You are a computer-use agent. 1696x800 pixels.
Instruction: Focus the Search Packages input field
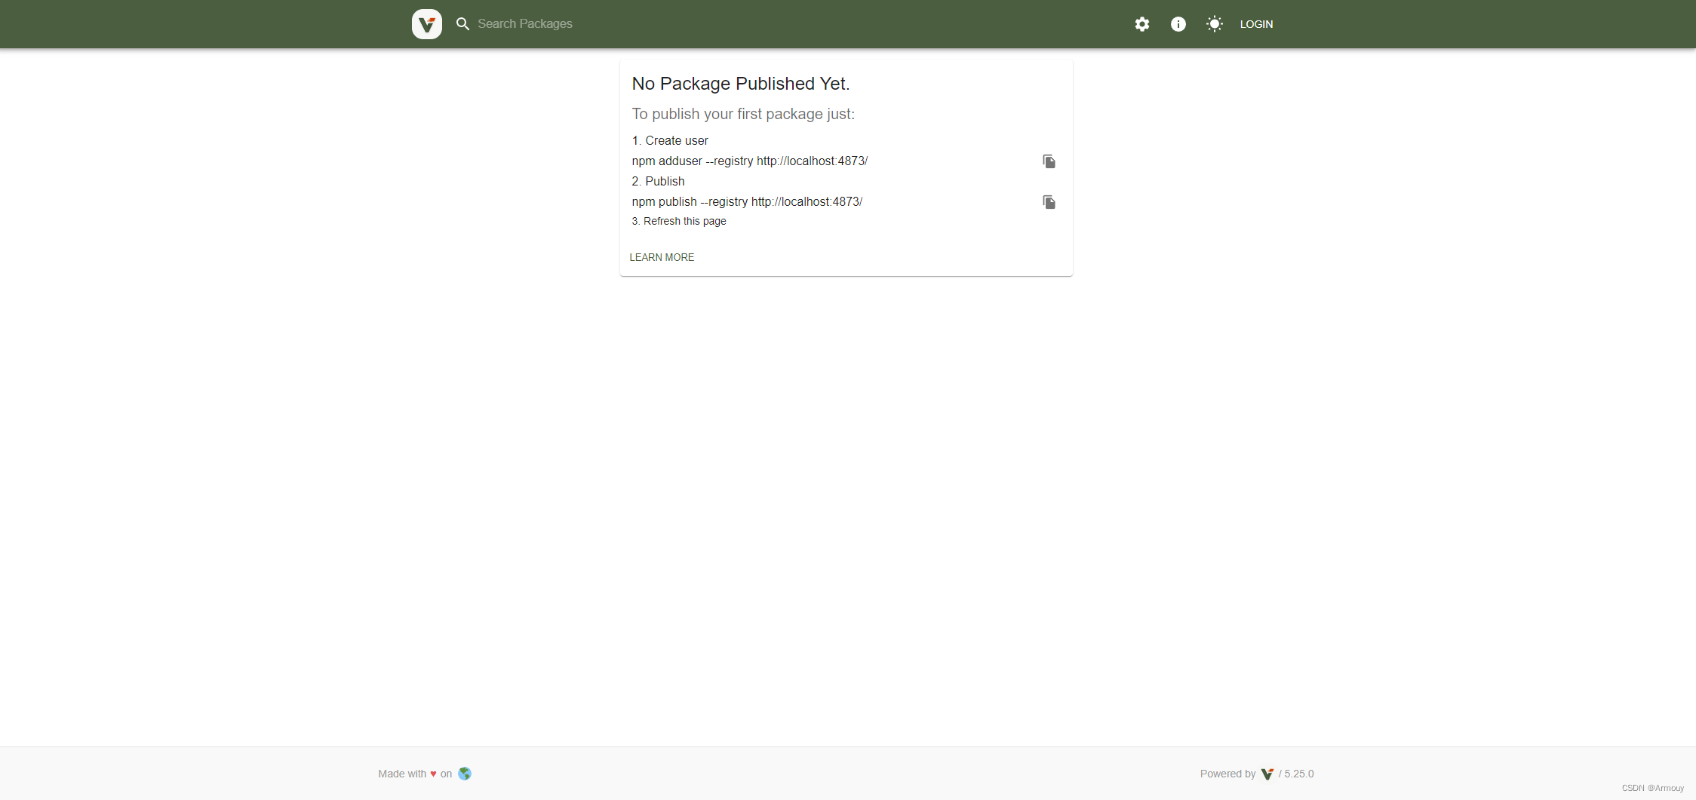coord(524,24)
